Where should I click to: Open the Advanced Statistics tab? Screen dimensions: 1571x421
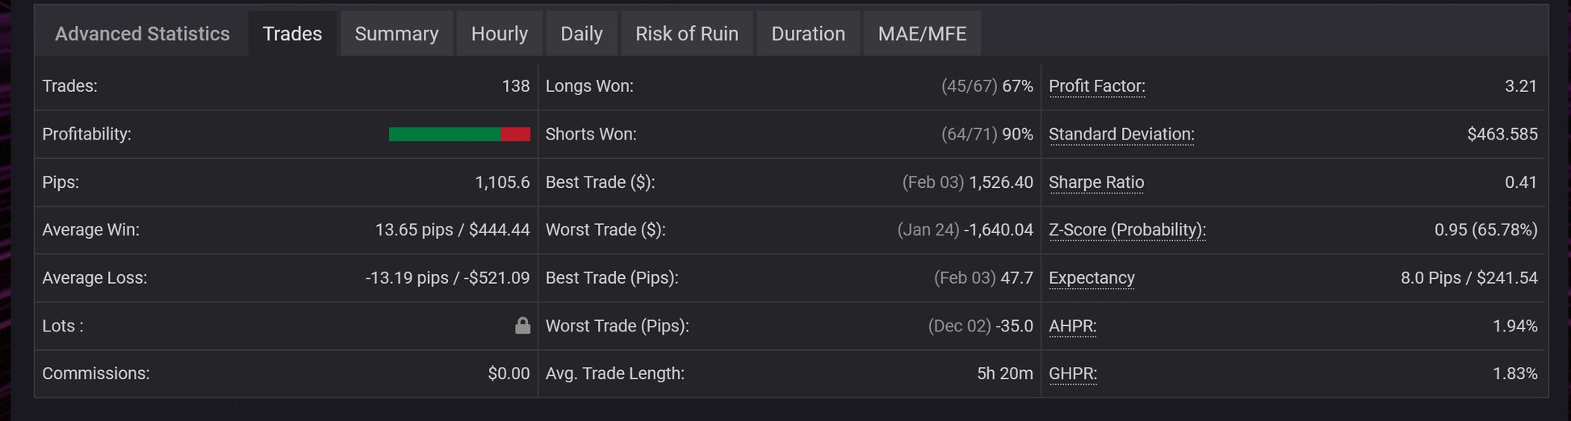click(x=142, y=34)
